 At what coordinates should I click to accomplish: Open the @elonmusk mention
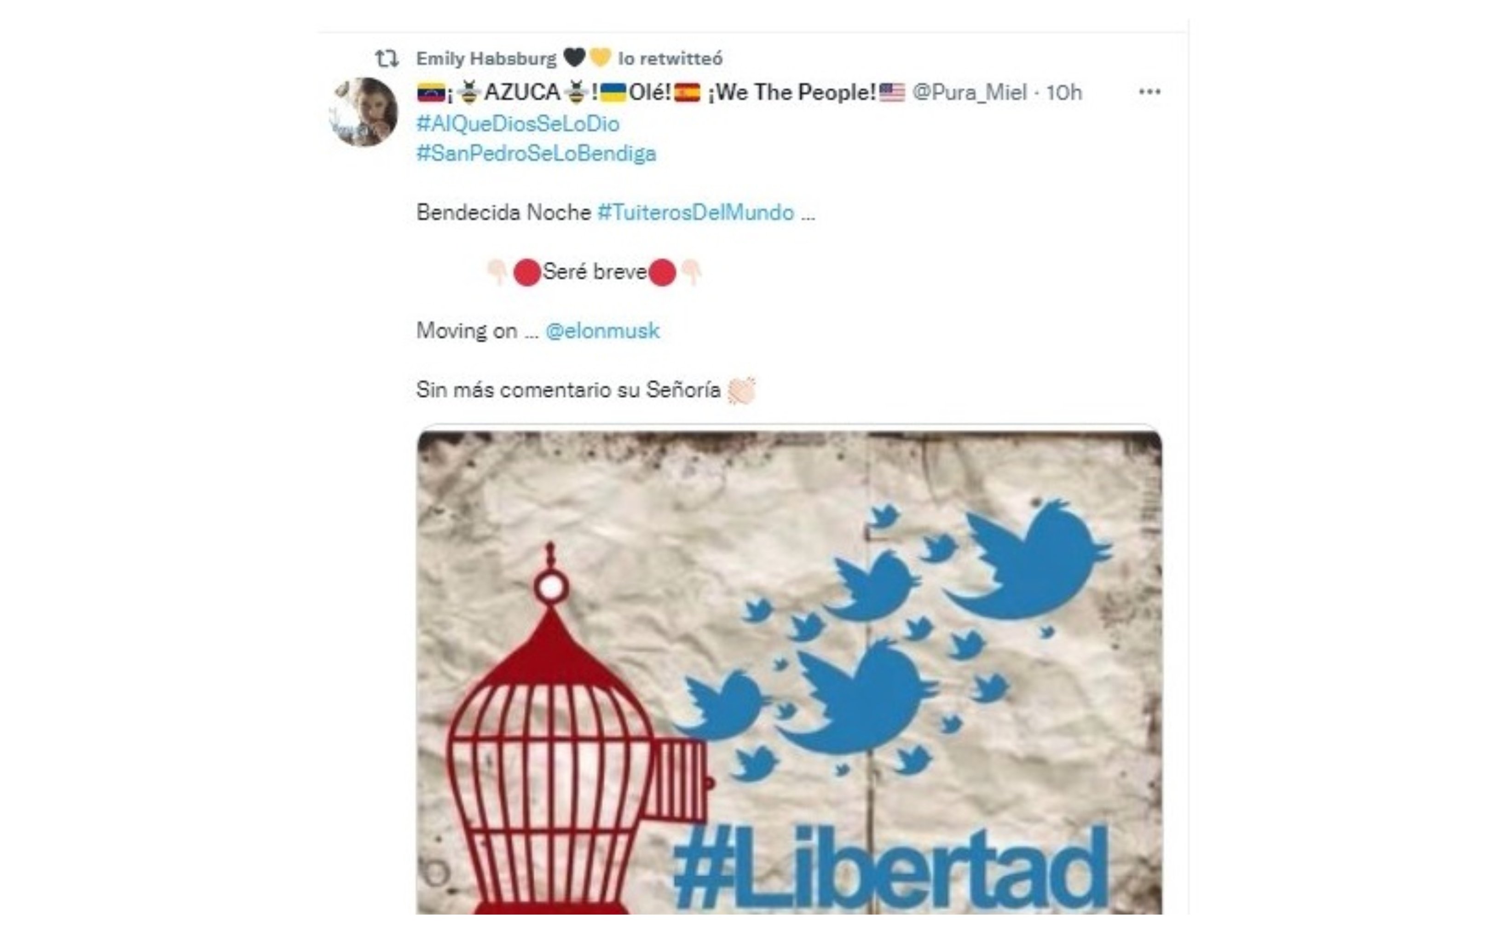[602, 331]
